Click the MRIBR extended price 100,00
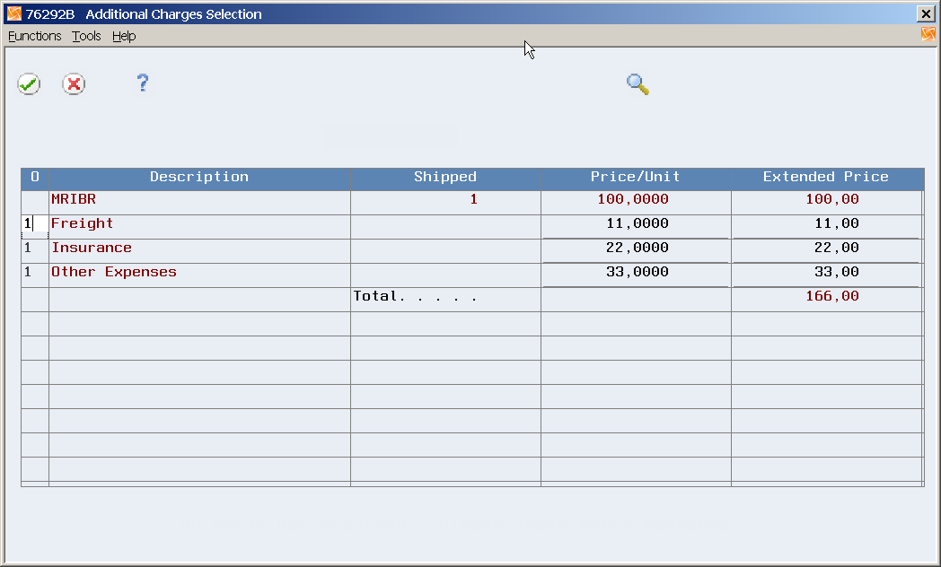 click(832, 199)
